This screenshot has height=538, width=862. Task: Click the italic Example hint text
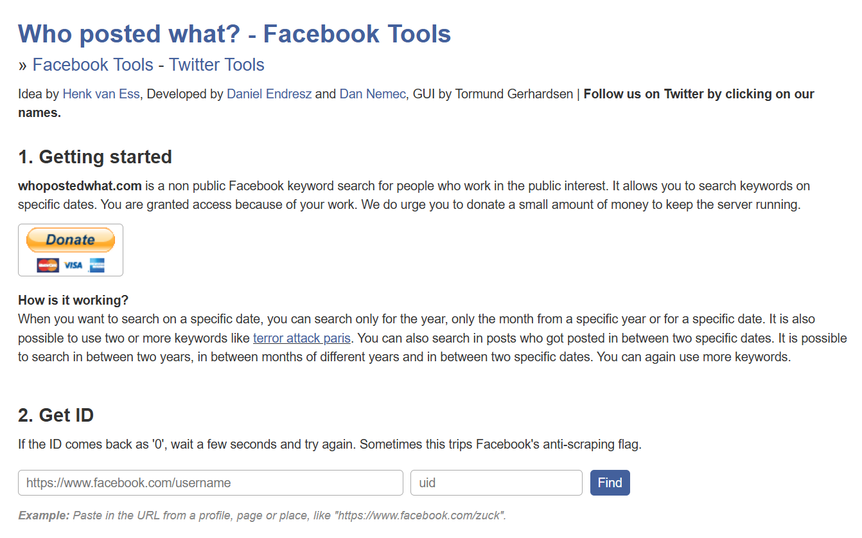pos(262,516)
